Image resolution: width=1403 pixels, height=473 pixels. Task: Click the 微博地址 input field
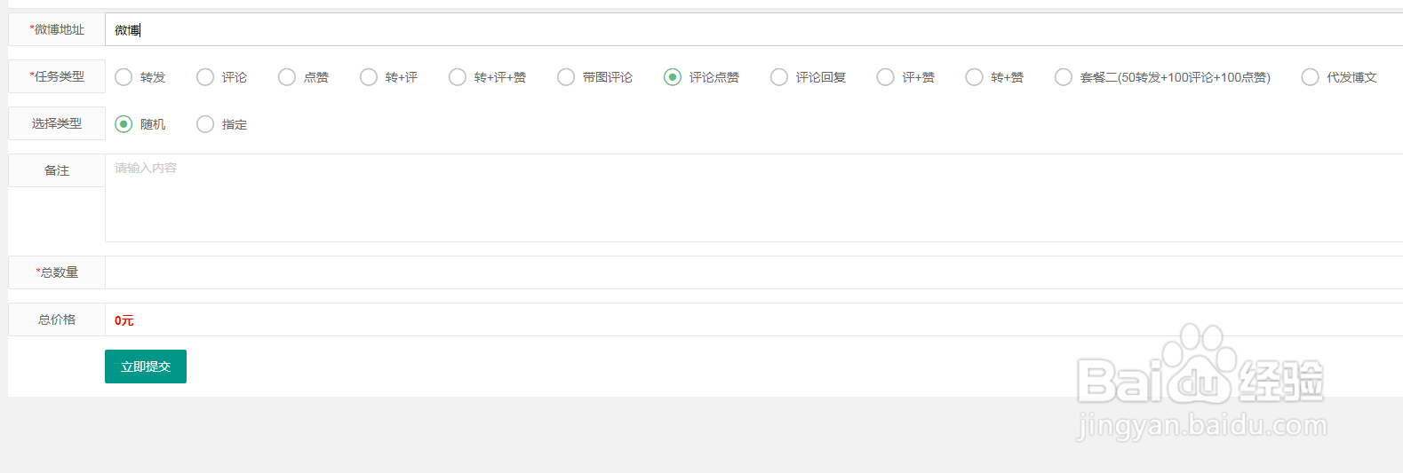point(753,29)
